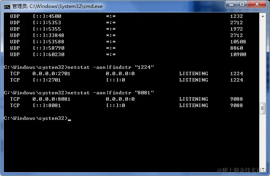
Task: Click the local address 0.0.0.0:2701
Action: pos(51,74)
